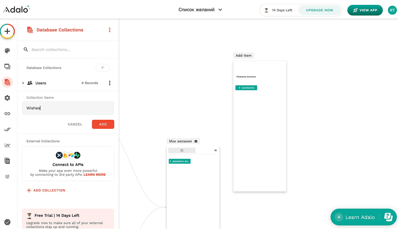Open the Список желаний app dropdown
The width and height of the screenshot is (398, 232).
click(x=200, y=10)
